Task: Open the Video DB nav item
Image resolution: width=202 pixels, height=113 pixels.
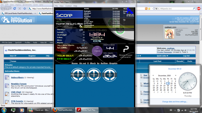Action: pos(43,42)
